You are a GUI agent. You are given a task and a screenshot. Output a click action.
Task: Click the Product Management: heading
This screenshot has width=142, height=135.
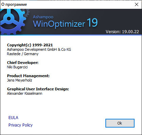(x=28, y=76)
